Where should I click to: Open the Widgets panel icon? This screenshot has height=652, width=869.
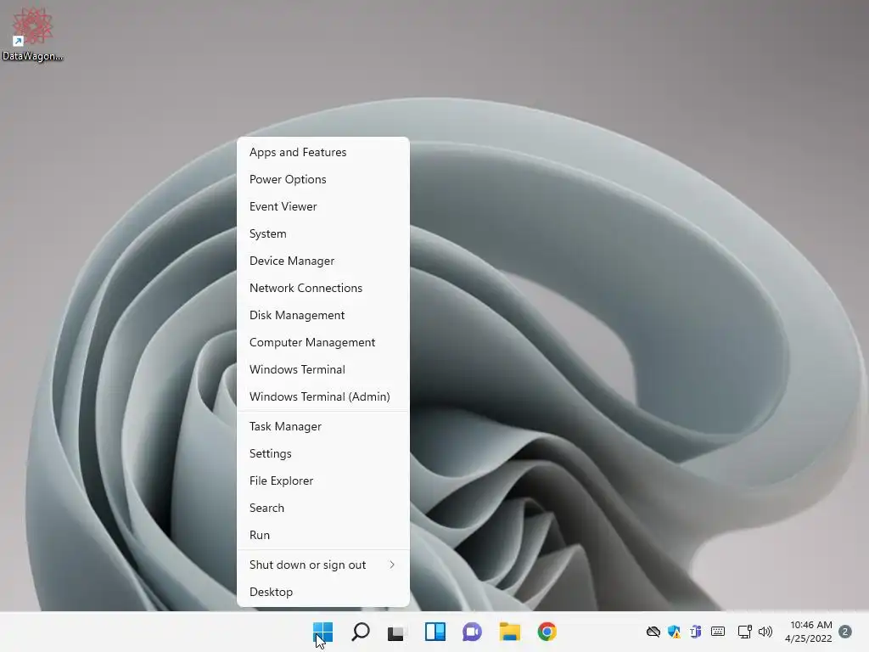(x=435, y=632)
